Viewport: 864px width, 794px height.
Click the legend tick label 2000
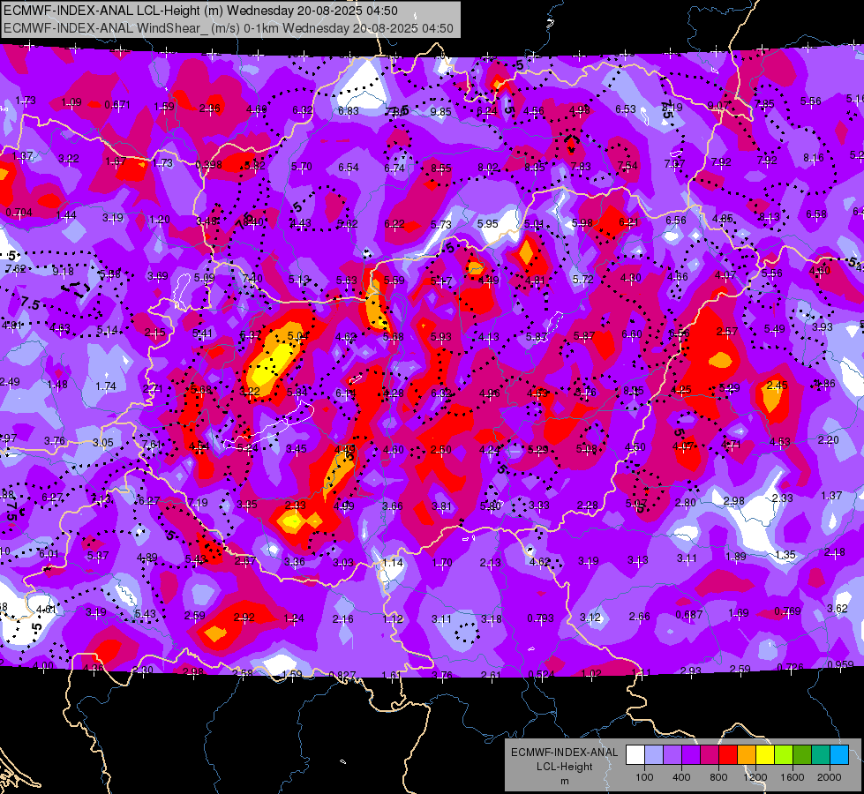[x=830, y=777]
